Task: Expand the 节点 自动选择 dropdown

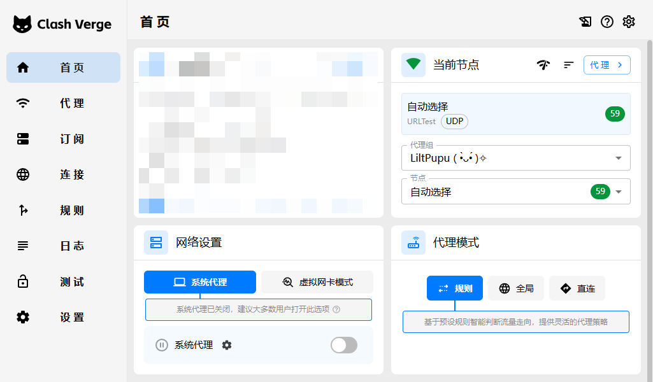Action: tap(618, 192)
